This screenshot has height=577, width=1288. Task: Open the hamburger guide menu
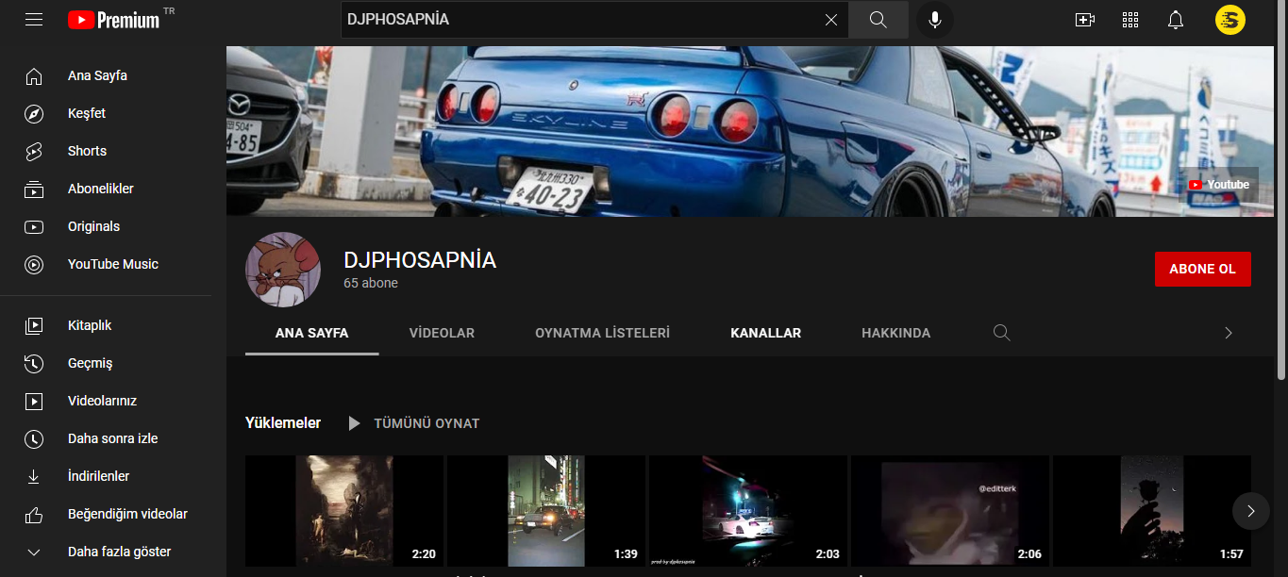click(34, 20)
